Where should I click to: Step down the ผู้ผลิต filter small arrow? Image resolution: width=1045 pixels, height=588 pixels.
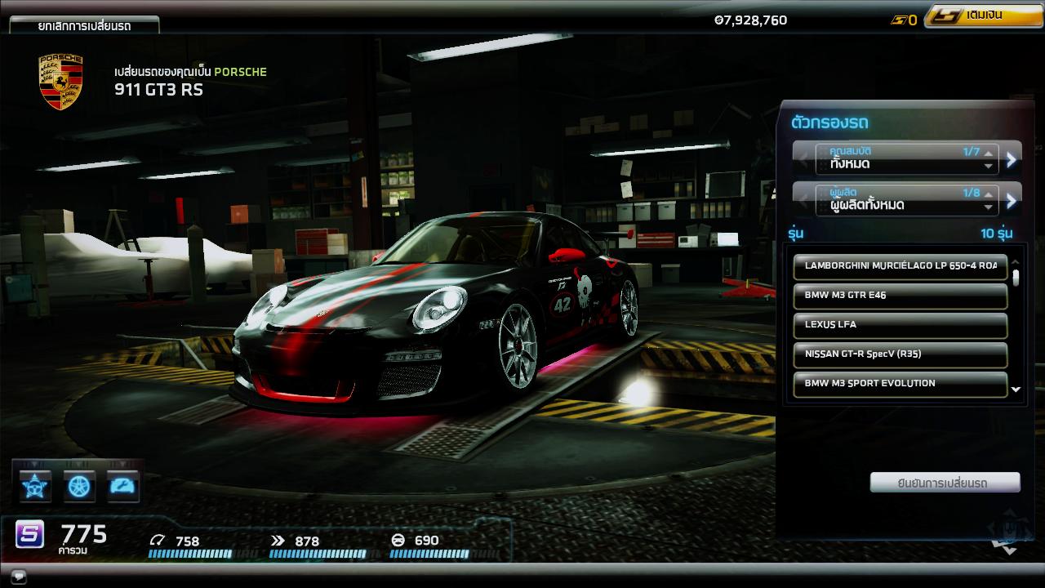coord(989,207)
